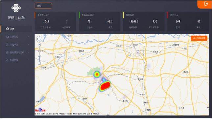
Task: Click the map pan compass control
Action: tap(39, 39)
